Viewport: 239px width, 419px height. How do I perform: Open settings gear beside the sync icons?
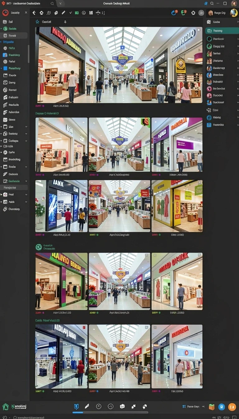193,13
